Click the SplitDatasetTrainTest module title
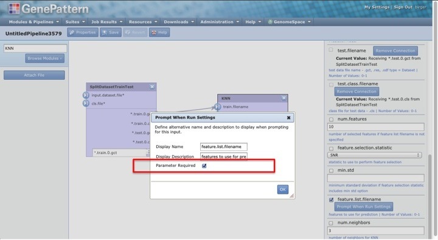The image size is (438, 240). [111, 87]
